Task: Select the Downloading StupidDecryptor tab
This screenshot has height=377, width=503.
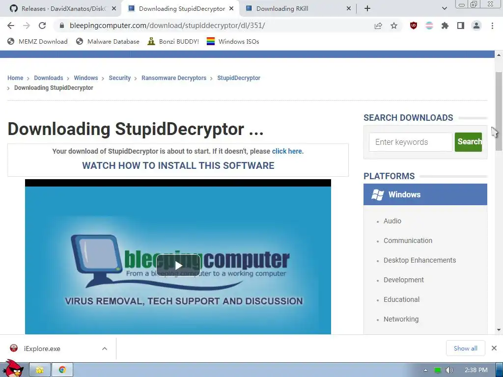Action: tap(182, 9)
